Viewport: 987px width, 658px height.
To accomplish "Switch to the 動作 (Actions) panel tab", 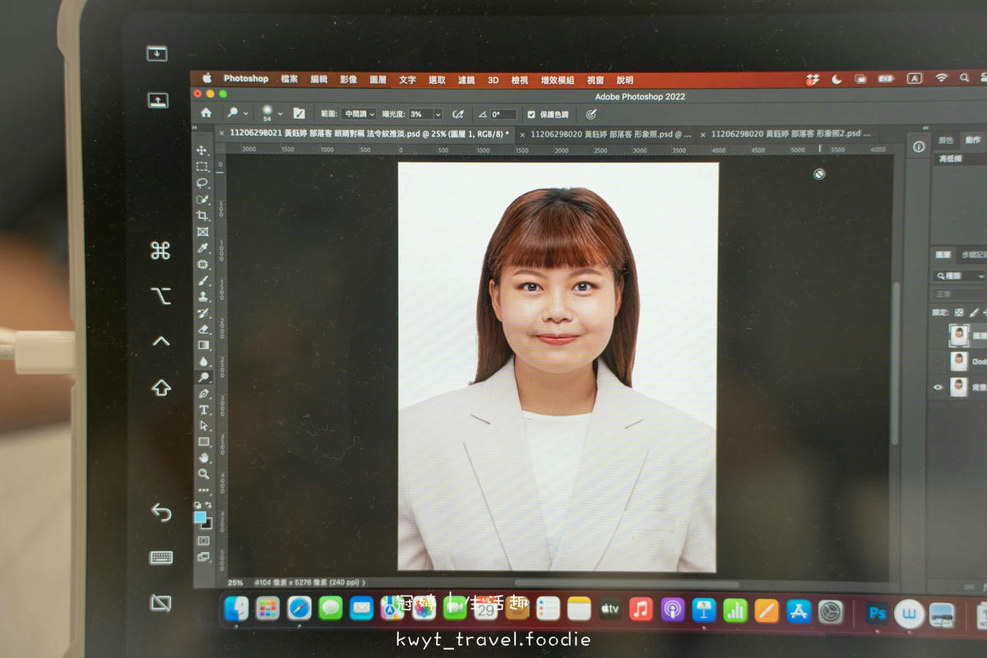I will (973, 140).
